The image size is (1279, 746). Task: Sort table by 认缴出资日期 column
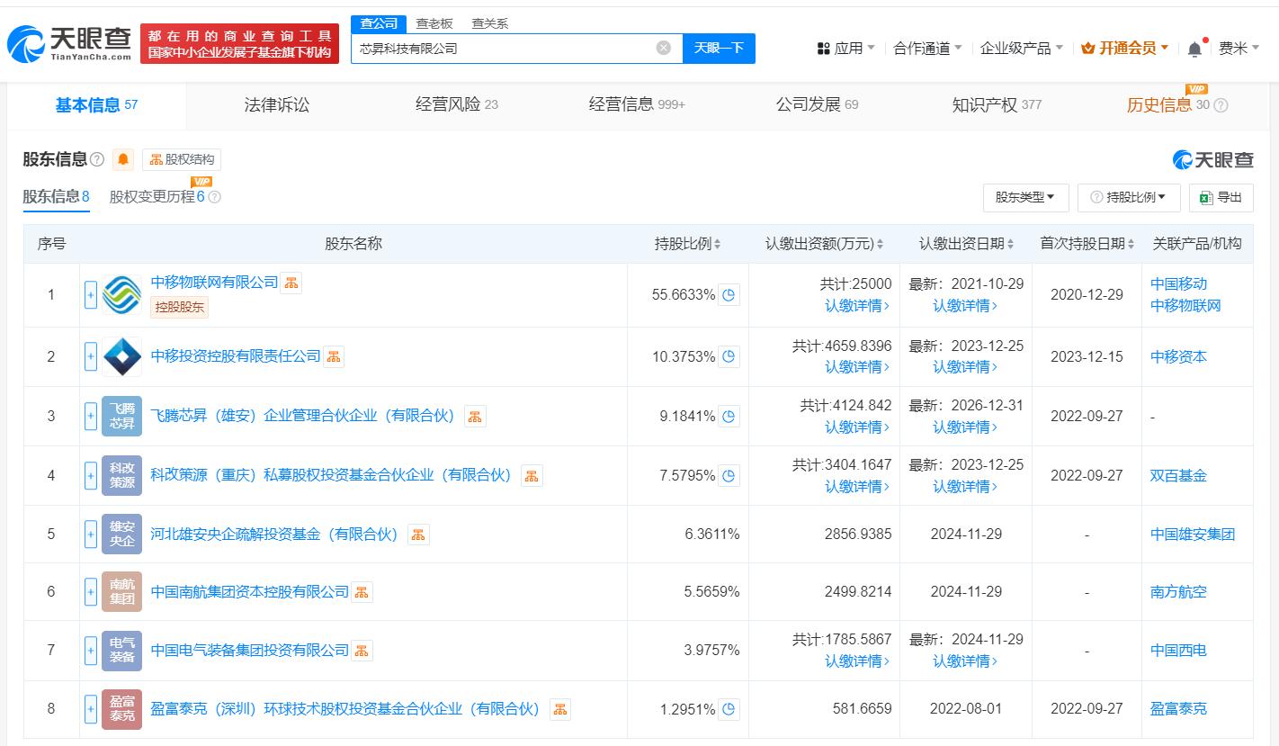click(1011, 244)
